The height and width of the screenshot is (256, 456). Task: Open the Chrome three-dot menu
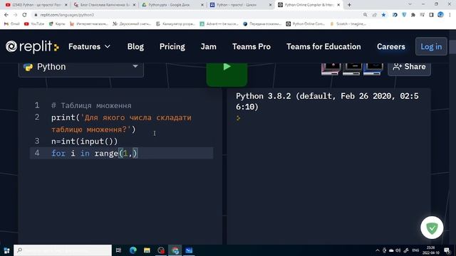(450, 15)
